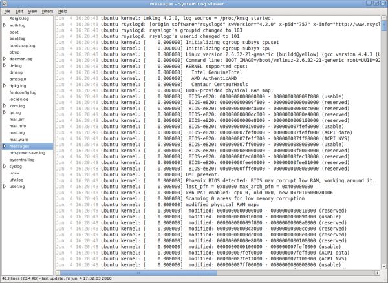Select bootstrap.log in the sidebar

pyautogui.click(x=22, y=45)
